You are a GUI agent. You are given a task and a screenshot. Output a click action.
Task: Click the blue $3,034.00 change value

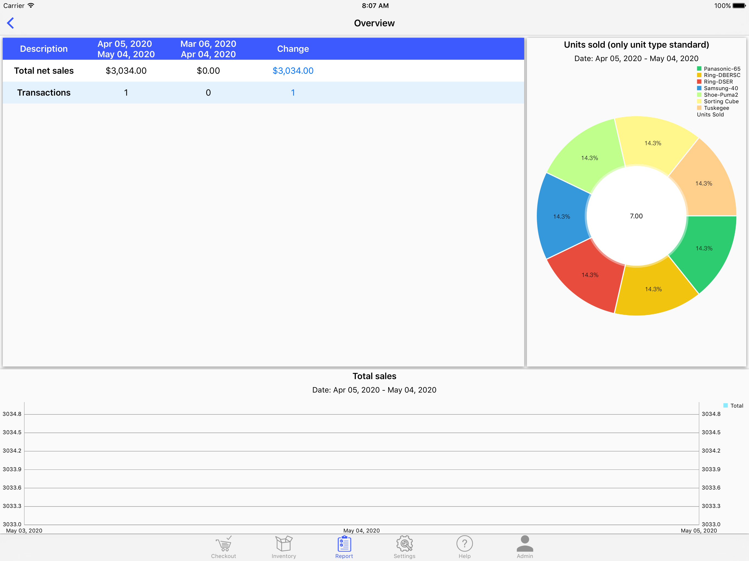tap(293, 71)
